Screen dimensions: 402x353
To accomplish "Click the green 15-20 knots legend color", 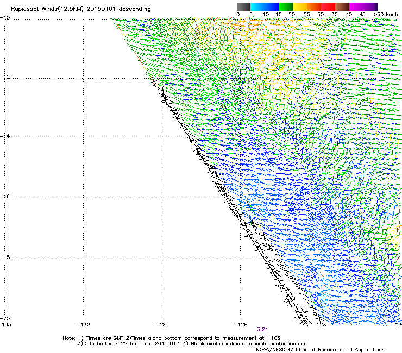I will point(286,7).
